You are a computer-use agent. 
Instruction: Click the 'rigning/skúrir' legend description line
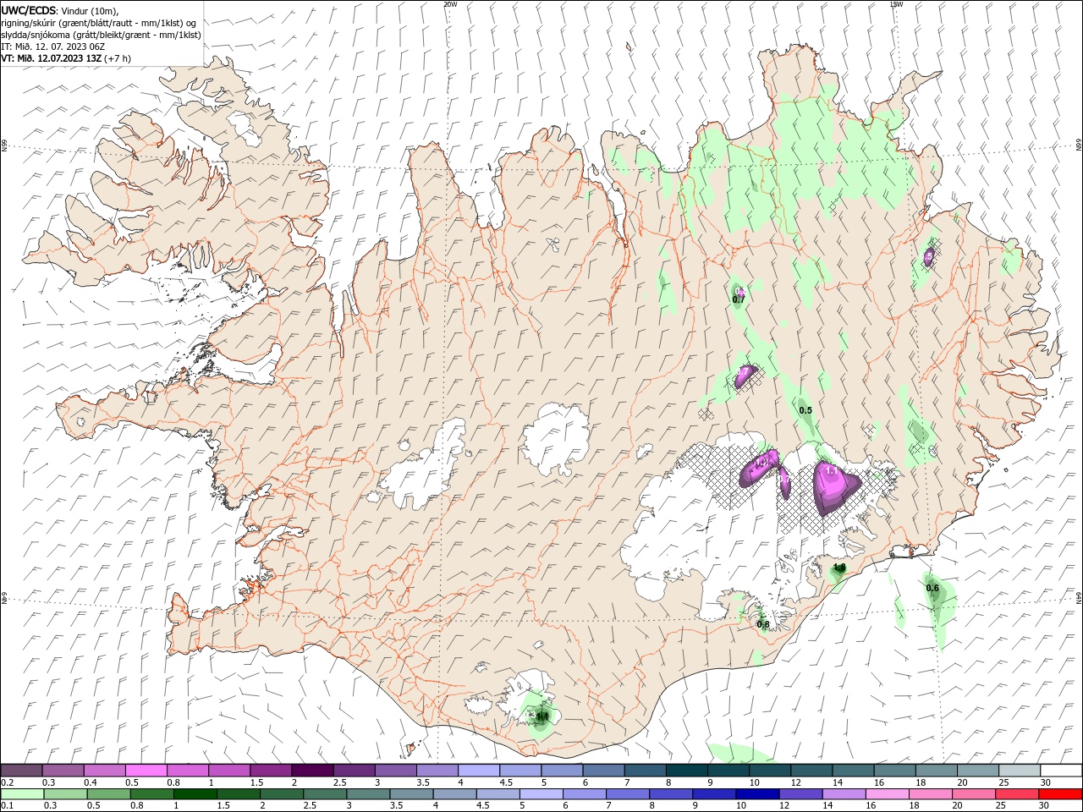pos(99,23)
